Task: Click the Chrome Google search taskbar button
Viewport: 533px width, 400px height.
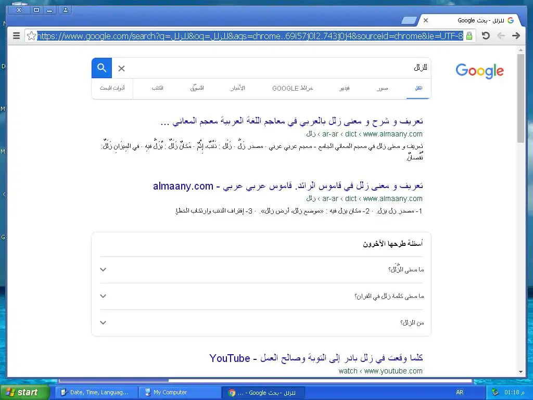Action: click(x=263, y=393)
